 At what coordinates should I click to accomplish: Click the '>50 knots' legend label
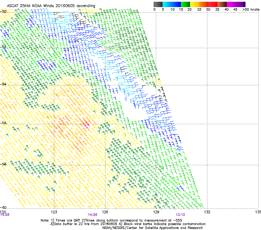point(251,10)
